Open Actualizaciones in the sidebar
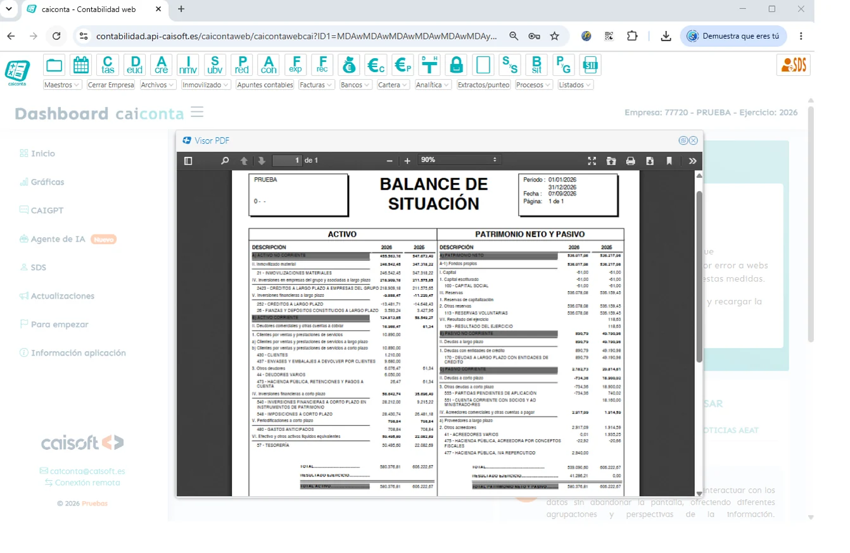The width and height of the screenshot is (850, 553). (x=57, y=295)
